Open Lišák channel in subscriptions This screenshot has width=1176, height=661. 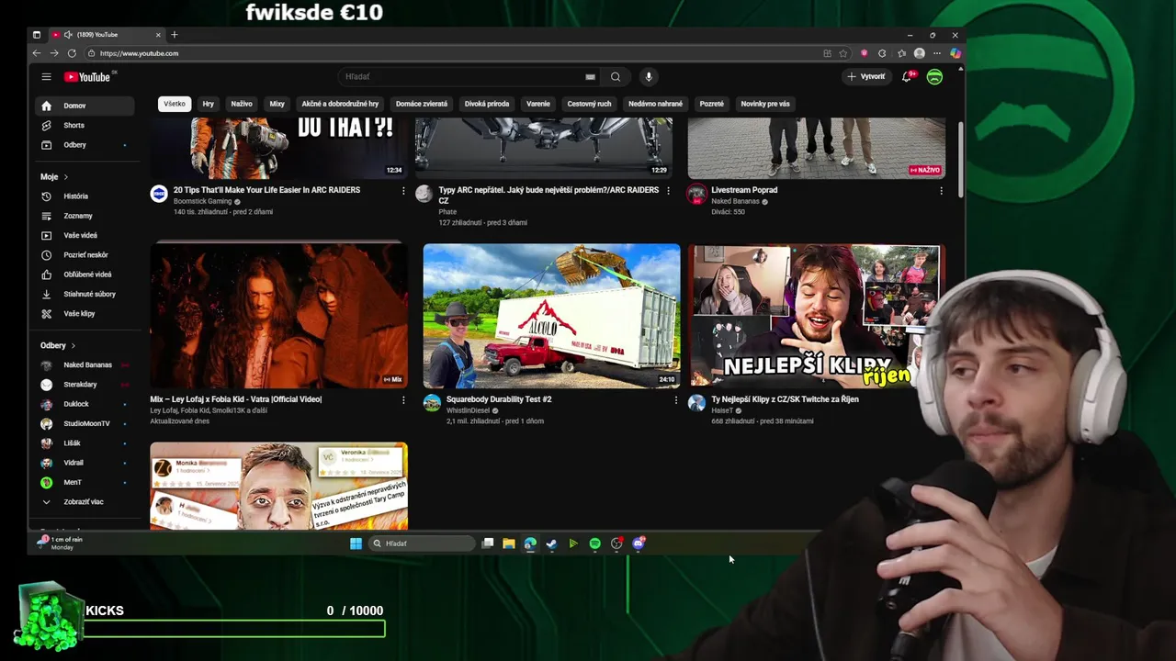[83, 443]
